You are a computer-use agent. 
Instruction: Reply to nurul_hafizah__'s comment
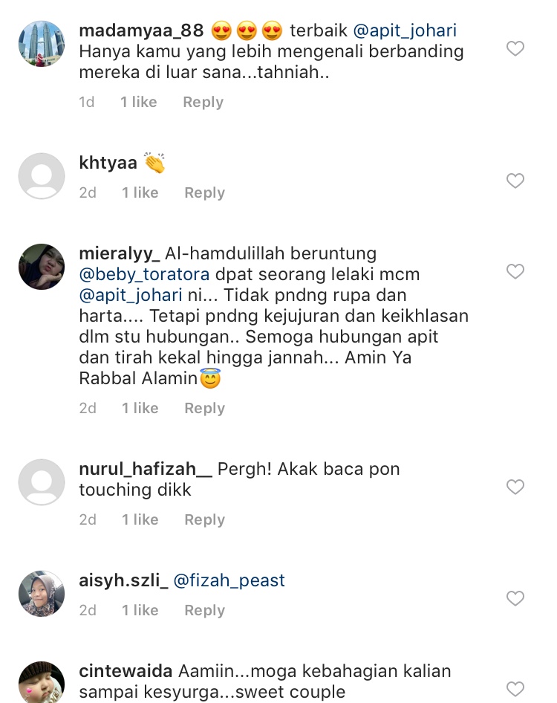[204, 519]
